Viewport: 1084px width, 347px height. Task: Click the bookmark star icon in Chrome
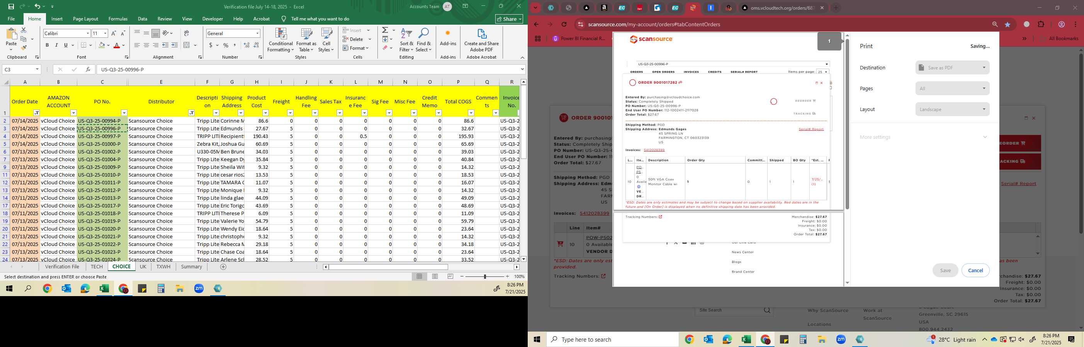tap(1008, 24)
